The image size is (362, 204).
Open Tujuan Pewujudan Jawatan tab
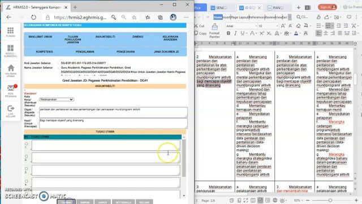click(x=73, y=40)
